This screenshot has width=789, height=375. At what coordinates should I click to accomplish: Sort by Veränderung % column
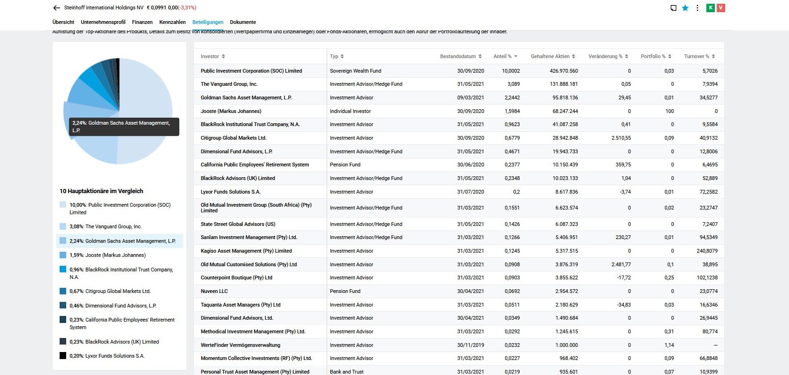(608, 56)
